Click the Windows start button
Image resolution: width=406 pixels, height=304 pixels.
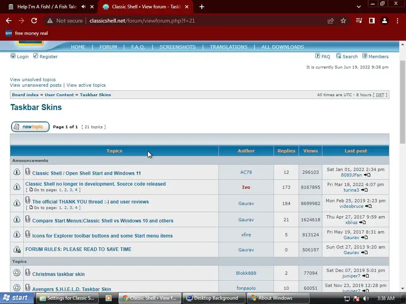coord(16,298)
